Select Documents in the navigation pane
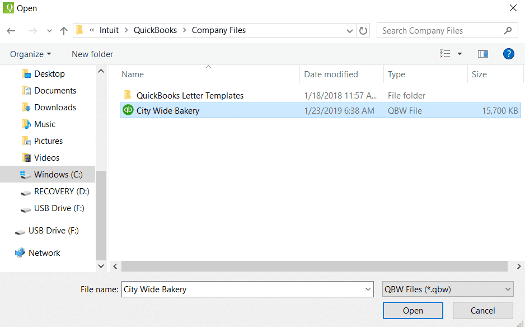Viewport: 525px width, 327px height. coord(55,91)
